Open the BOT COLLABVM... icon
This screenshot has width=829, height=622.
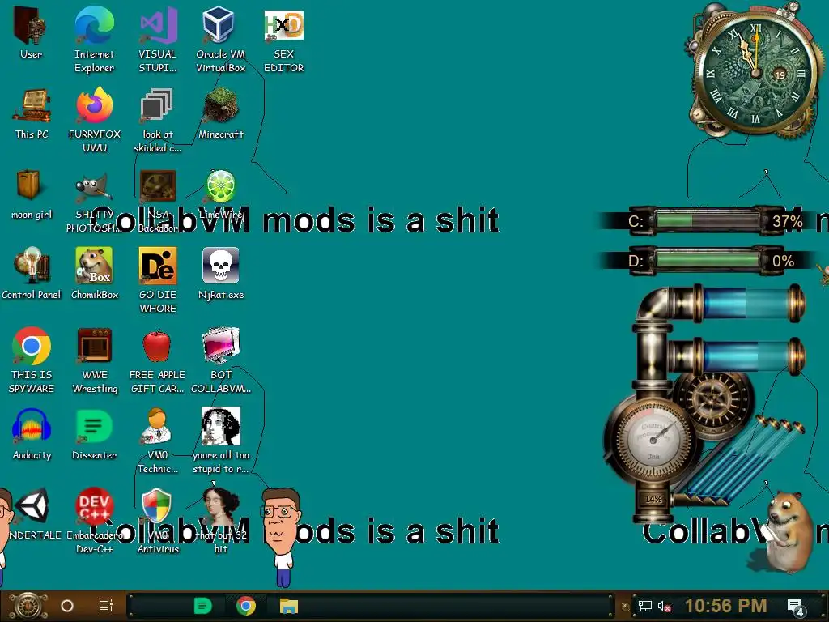pyautogui.click(x=221, y=346)
